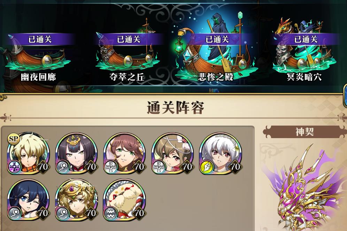This screenshot has height=231, width=347.
Task: Click the wave-pattern class icon on beast
Action: [111, 213]
